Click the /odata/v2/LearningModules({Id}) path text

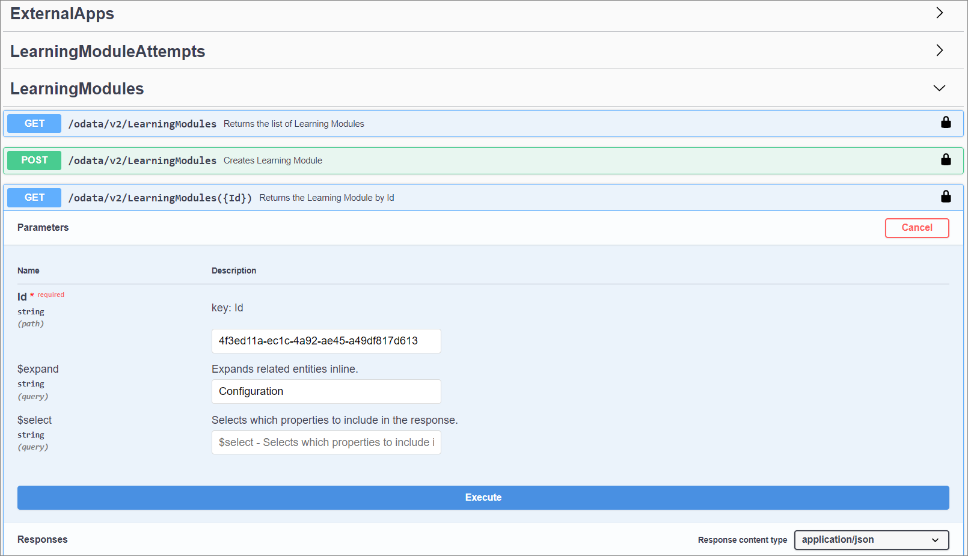[160, 198]
